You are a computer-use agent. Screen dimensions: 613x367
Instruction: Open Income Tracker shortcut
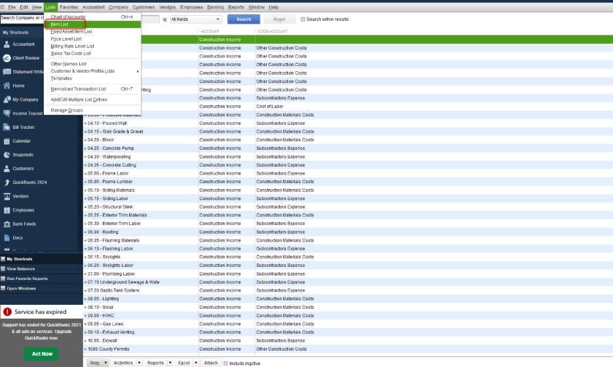23,113
